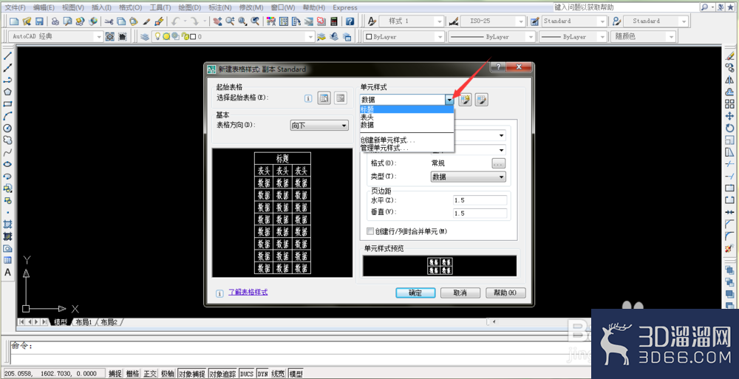Screen dimensions: 739x379
Task: Open QuickCalc calculator
Action: (x=334, y=21)
